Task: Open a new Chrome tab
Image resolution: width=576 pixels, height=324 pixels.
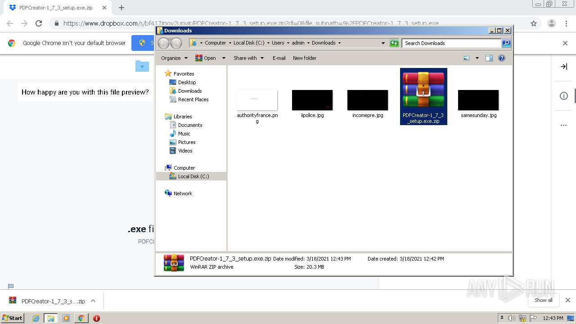Action: (121, 8)
